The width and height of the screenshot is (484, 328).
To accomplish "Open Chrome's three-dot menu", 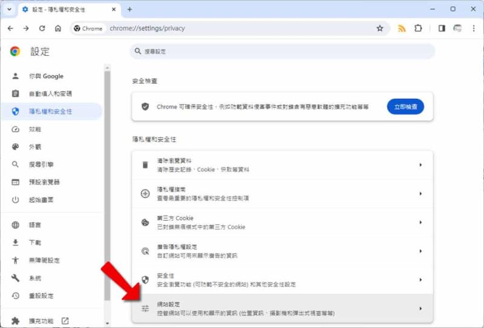I will coord(474,28).
